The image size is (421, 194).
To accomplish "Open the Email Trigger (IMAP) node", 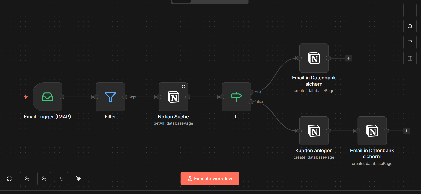I will pos(47,97).
